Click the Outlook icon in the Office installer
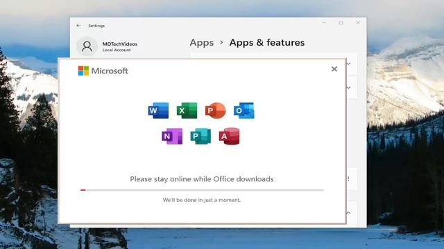 pos(244,111)
